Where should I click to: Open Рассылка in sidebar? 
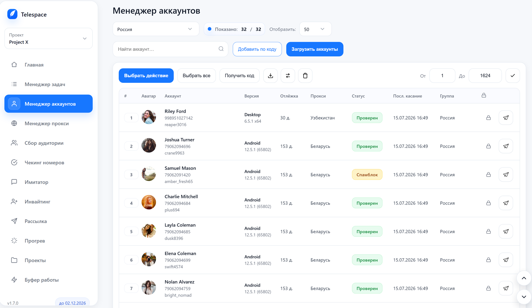(x=48, y=221)
